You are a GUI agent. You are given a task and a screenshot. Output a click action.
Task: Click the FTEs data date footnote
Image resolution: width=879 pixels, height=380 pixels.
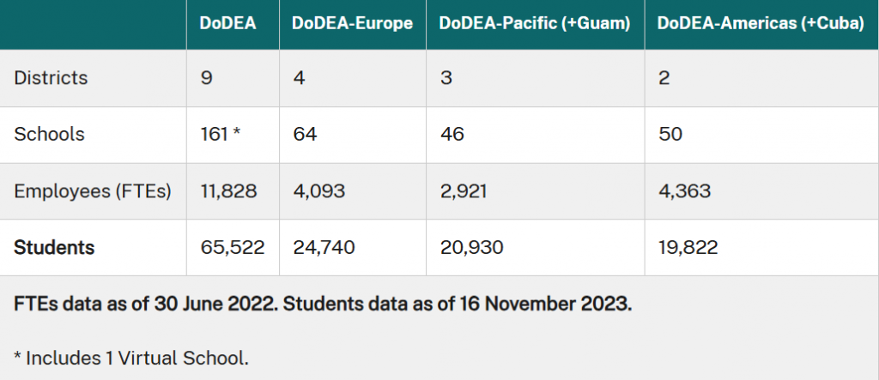[323, 305]
